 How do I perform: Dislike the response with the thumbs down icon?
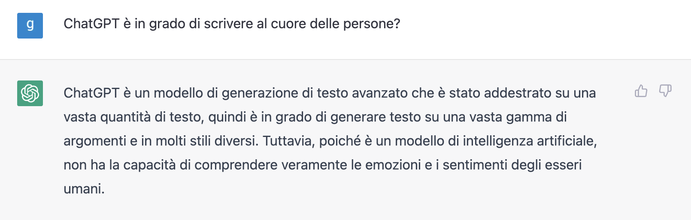tap(665, 91)
